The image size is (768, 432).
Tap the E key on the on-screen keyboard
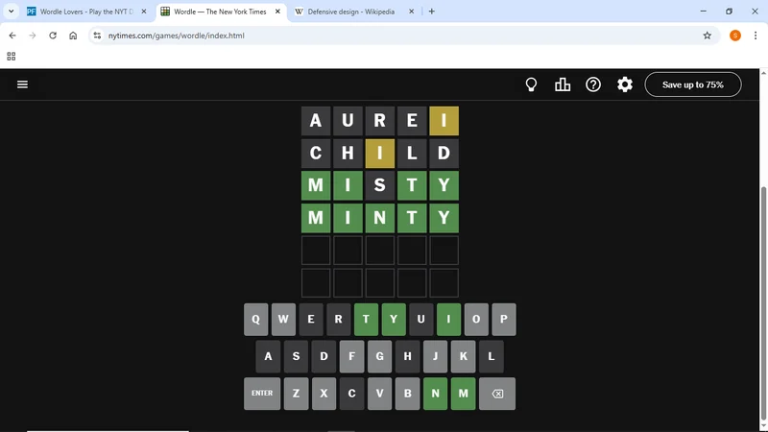click(311, 320)
